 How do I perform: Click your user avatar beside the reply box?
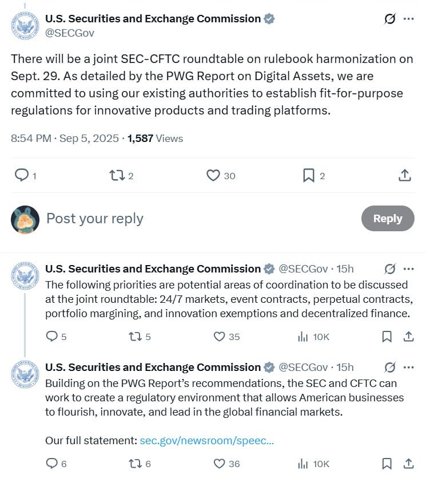(25, 219)
